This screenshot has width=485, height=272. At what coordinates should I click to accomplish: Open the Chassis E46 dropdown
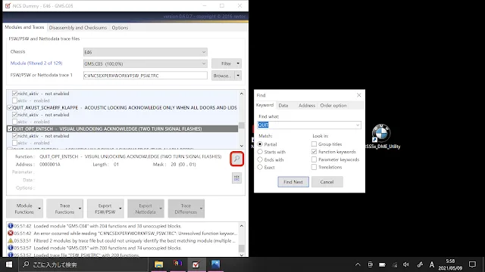145,52
